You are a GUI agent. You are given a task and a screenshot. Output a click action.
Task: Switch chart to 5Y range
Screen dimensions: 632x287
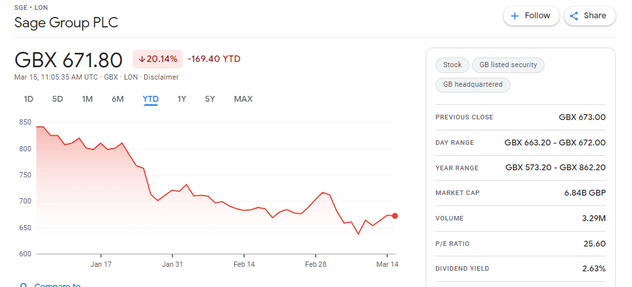pyautogui.click(x=210, y=99)
